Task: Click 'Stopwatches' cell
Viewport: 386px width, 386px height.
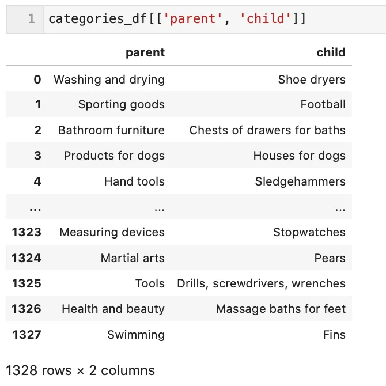Action: pyautogui.click(x=309, y=232)
